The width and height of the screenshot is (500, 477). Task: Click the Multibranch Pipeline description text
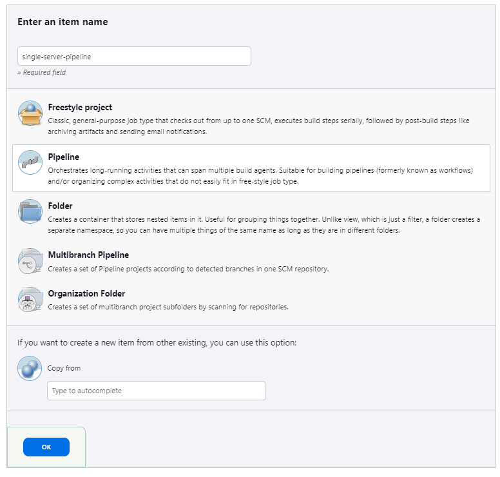[x=188, y=269]
